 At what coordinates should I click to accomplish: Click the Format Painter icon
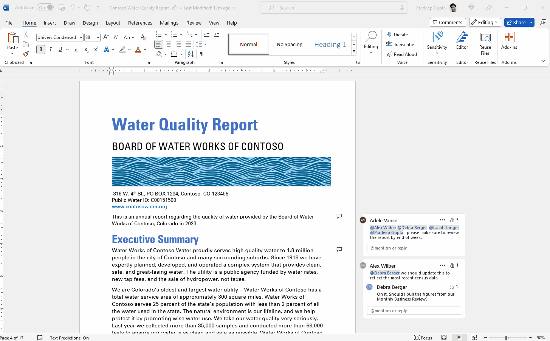pyautogui.click(x=26, y=54)
